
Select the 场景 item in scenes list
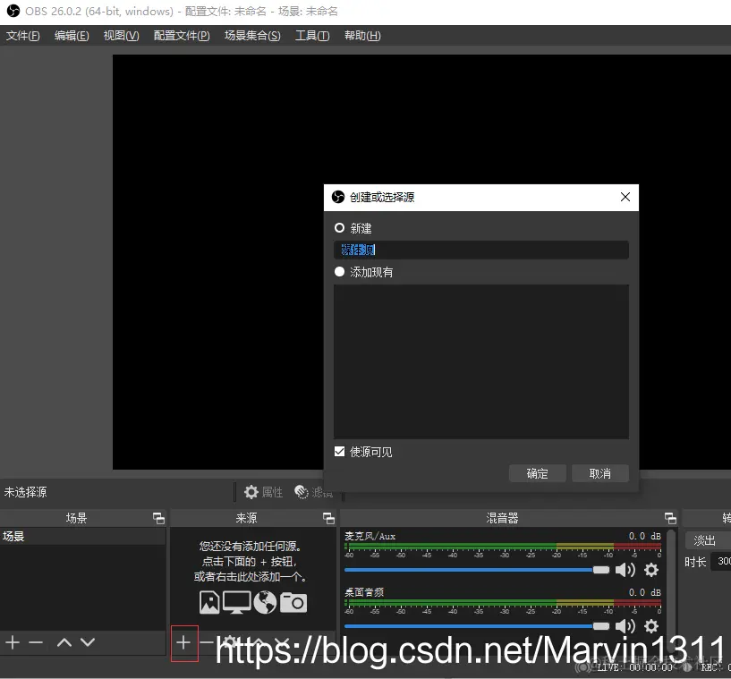(83, 537)
